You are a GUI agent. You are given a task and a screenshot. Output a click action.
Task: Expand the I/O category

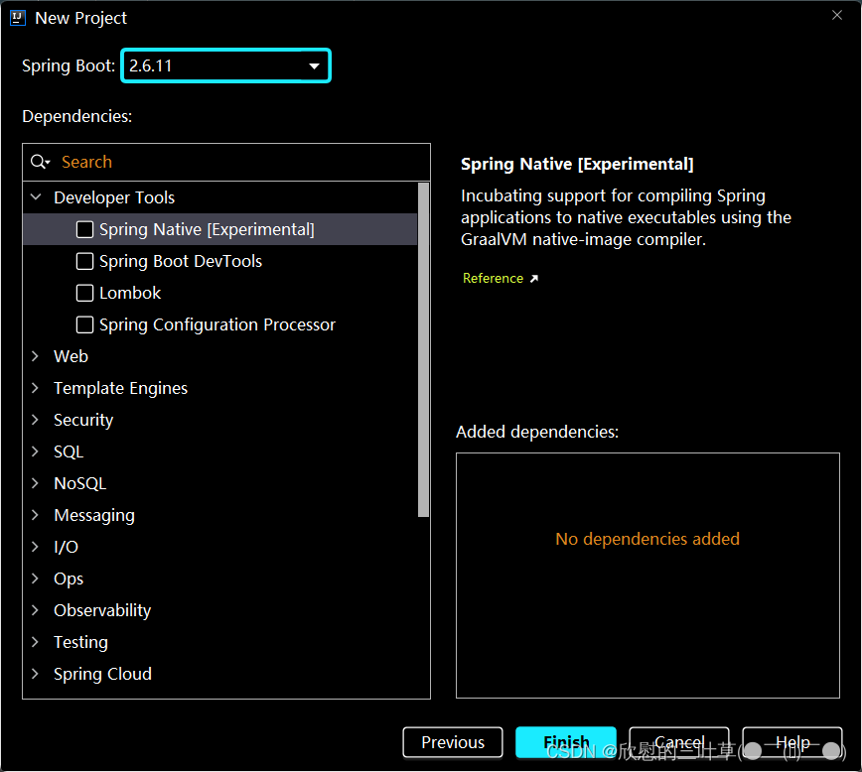point(35,547)
